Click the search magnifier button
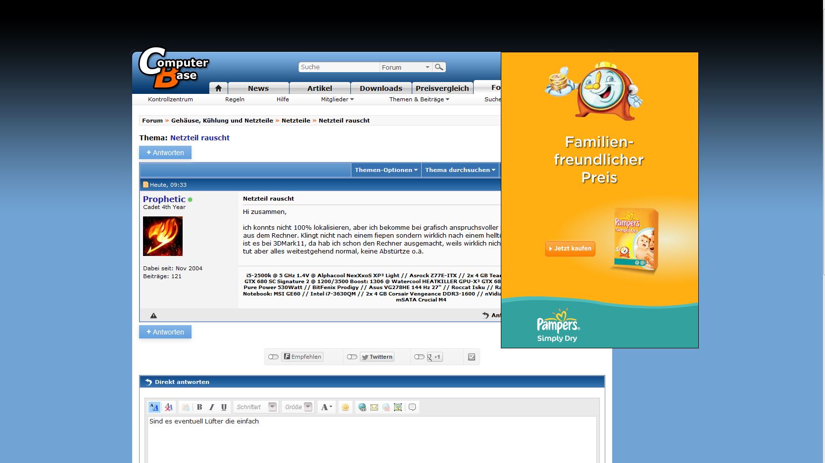 click(x=439, y=67)
